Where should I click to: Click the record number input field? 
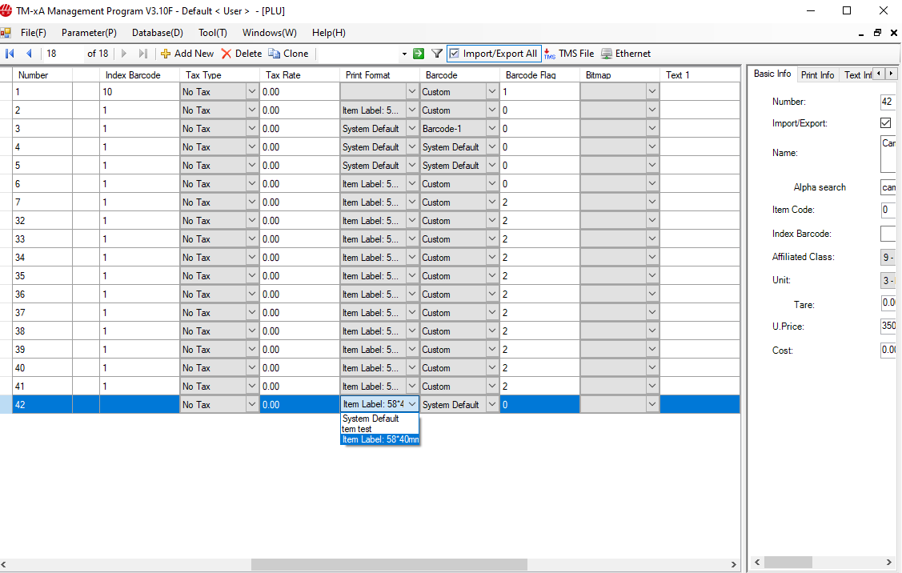[62, 54]
